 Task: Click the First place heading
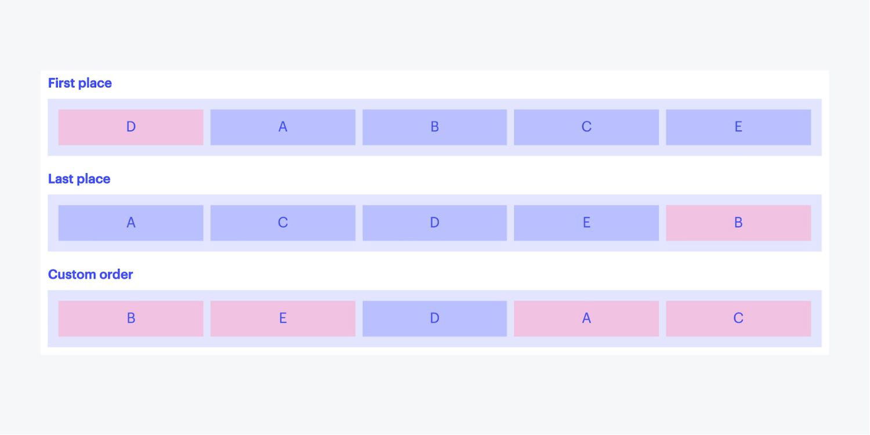point(80,83)
